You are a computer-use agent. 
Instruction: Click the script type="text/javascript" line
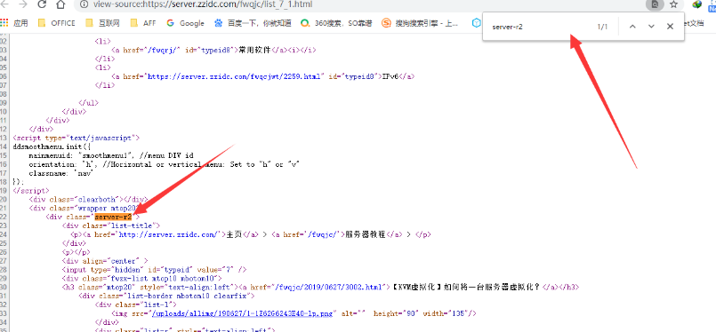click(x=76, y=138)
